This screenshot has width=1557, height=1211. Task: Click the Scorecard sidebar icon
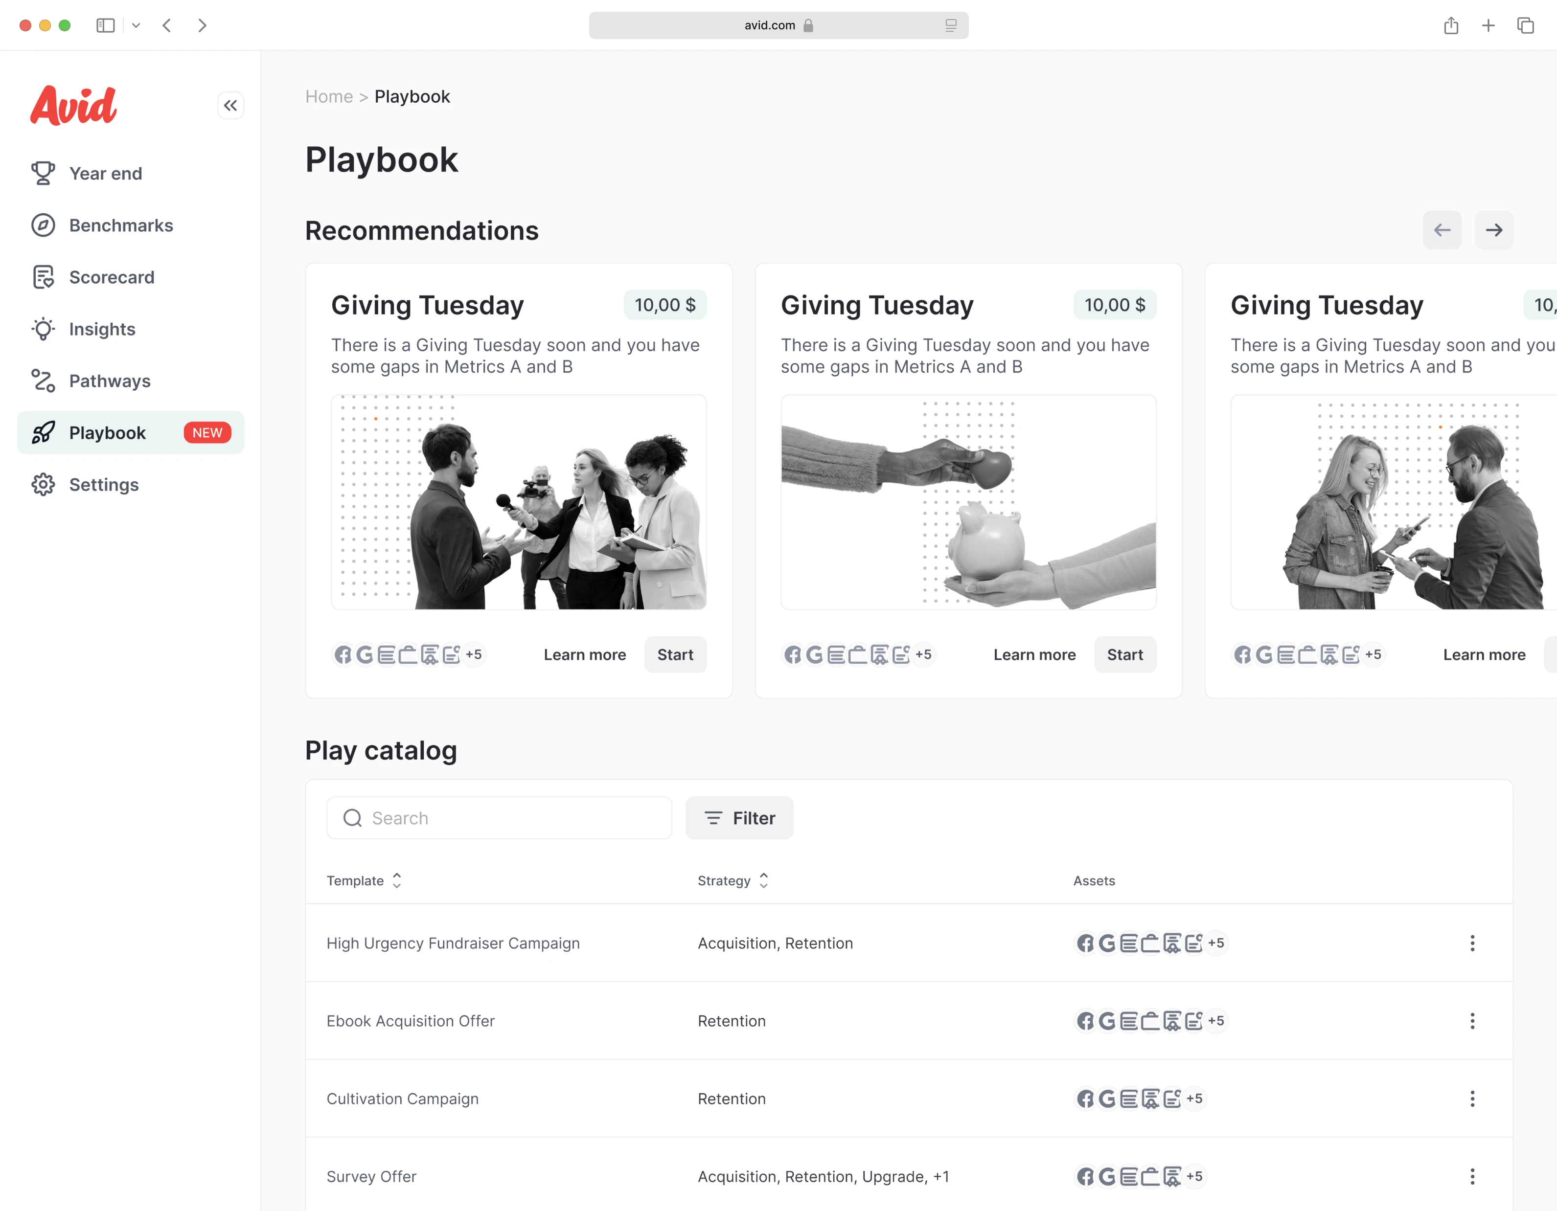(43, 277)
